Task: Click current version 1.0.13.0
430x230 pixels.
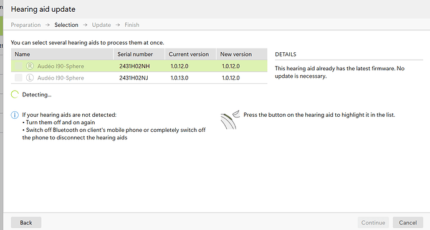Action: pyautogui.click(x=179, y=78)
